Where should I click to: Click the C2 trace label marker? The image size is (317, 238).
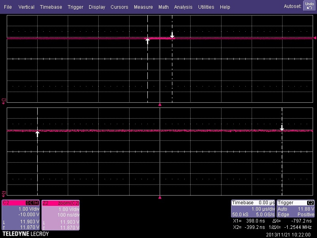tap(4, 101)
